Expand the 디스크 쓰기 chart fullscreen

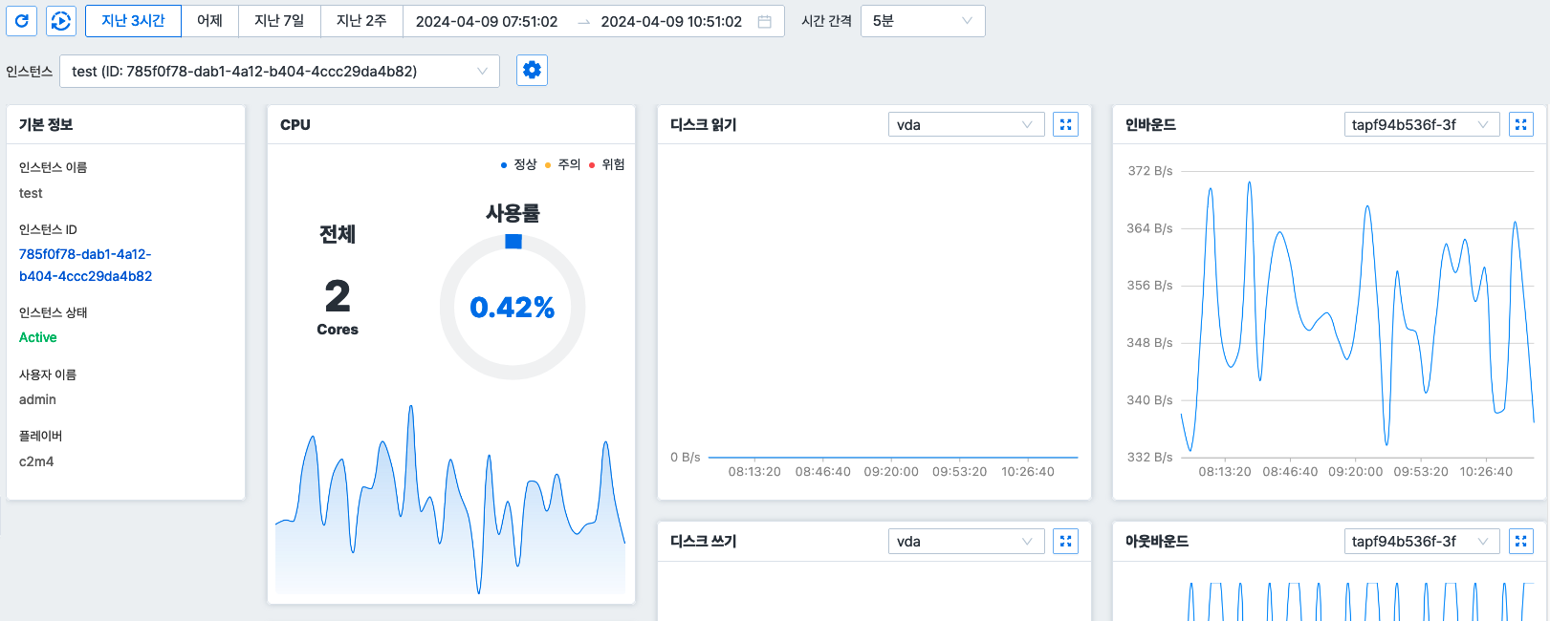point(1065,542)
